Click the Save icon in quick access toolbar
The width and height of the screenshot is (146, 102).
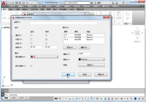point(17,3)
